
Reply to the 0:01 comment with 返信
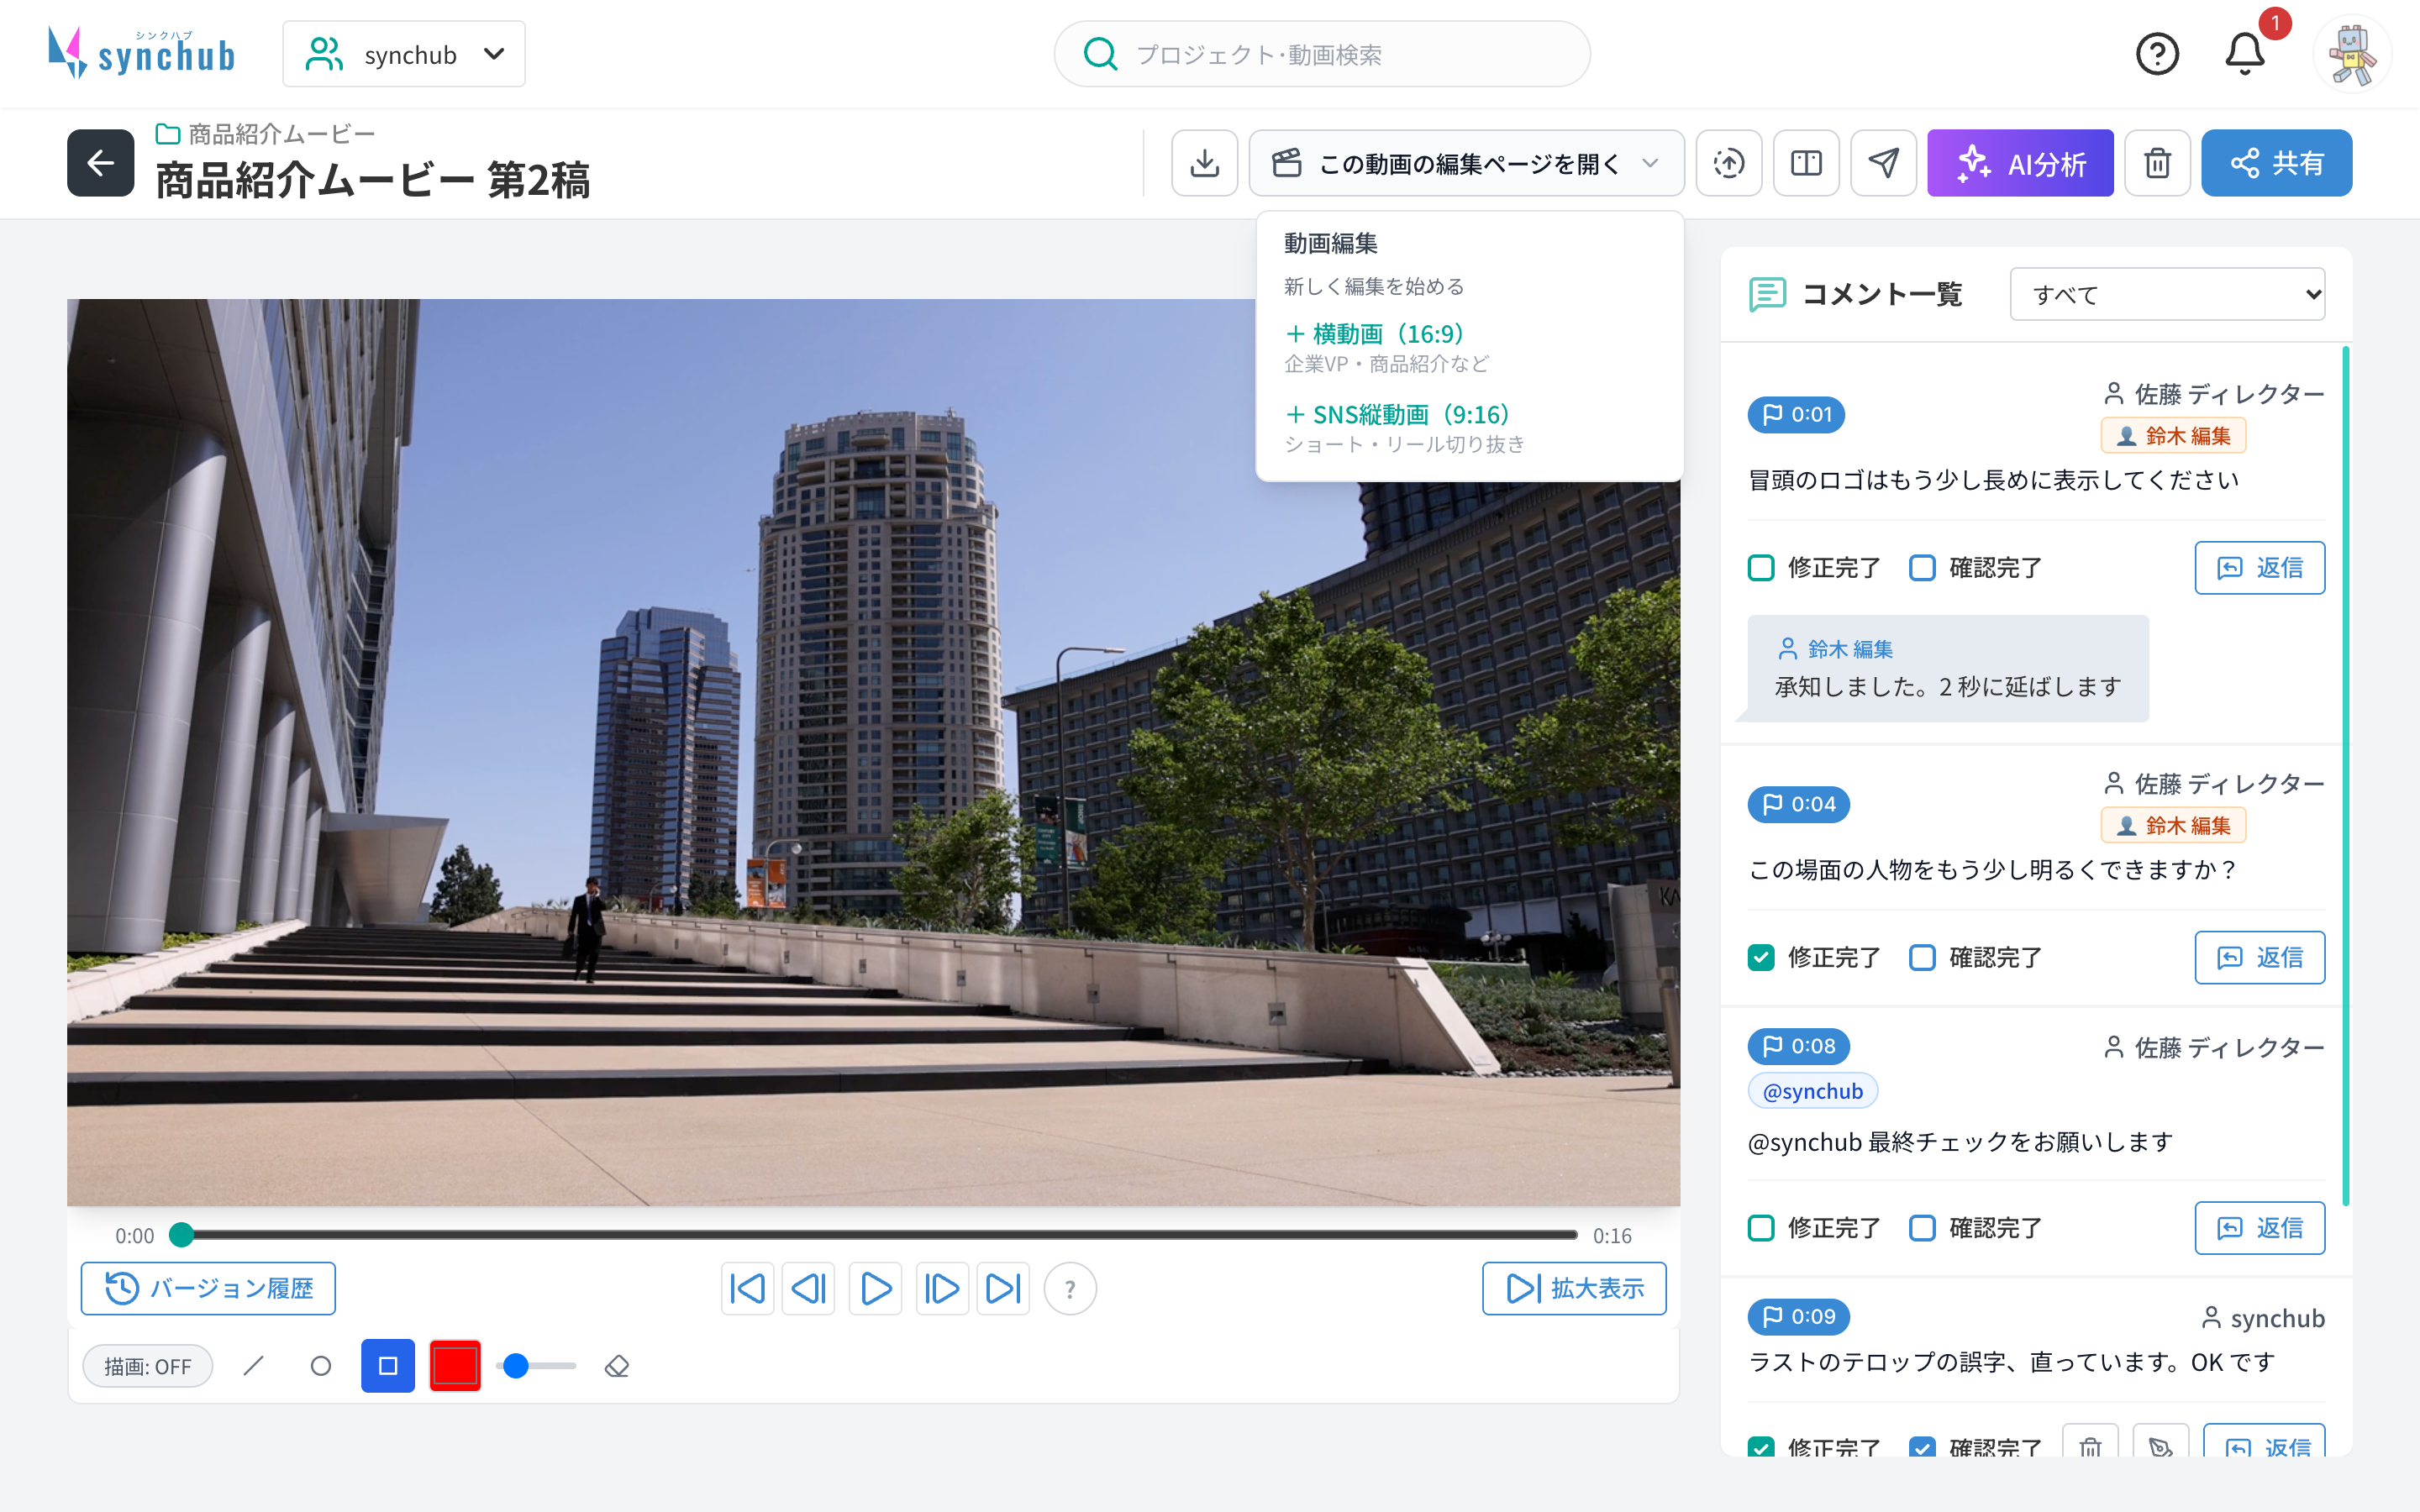pos(2259,567)
